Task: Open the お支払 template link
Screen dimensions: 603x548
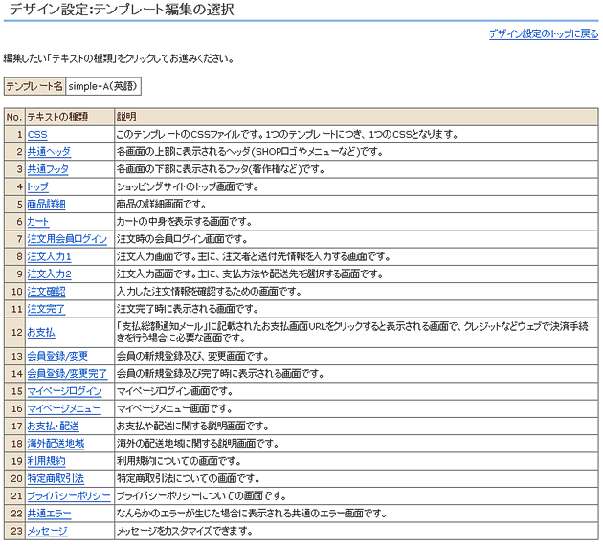Action: pos(41,332)
